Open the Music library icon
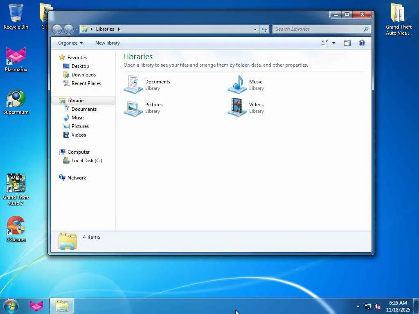Screen dimensions: 419x314 tap(237, 84)
